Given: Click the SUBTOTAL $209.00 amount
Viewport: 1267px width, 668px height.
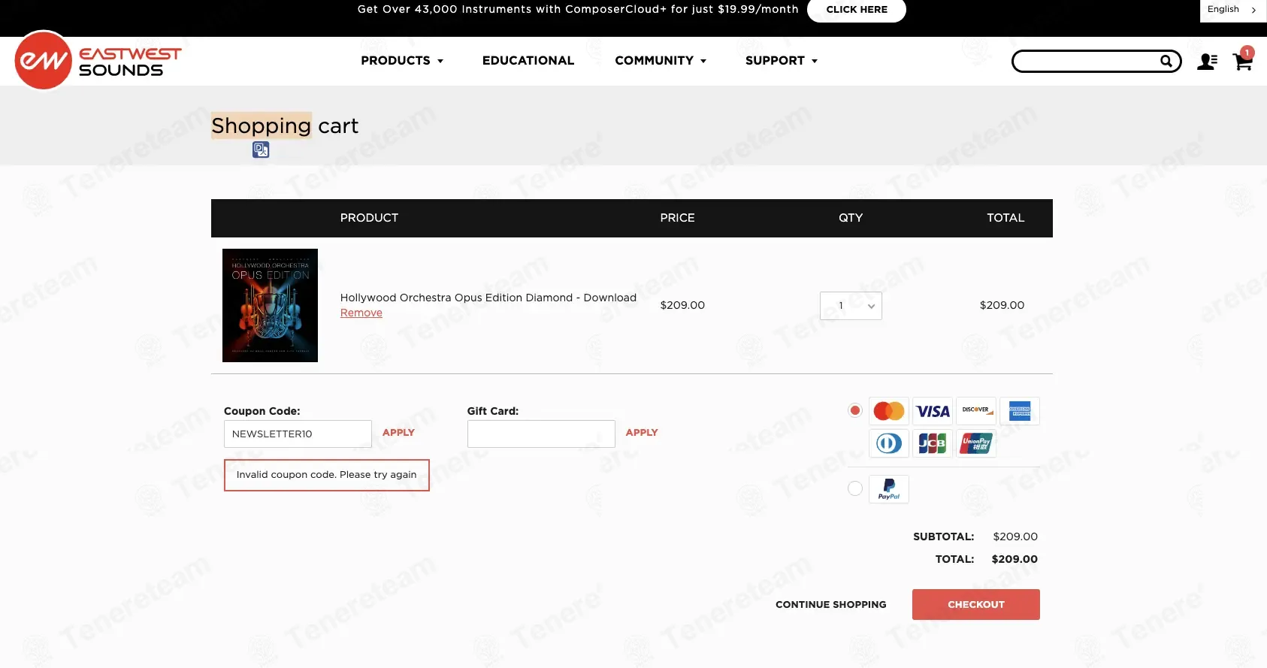Looking at the screenshot, I should point(1015,537).
